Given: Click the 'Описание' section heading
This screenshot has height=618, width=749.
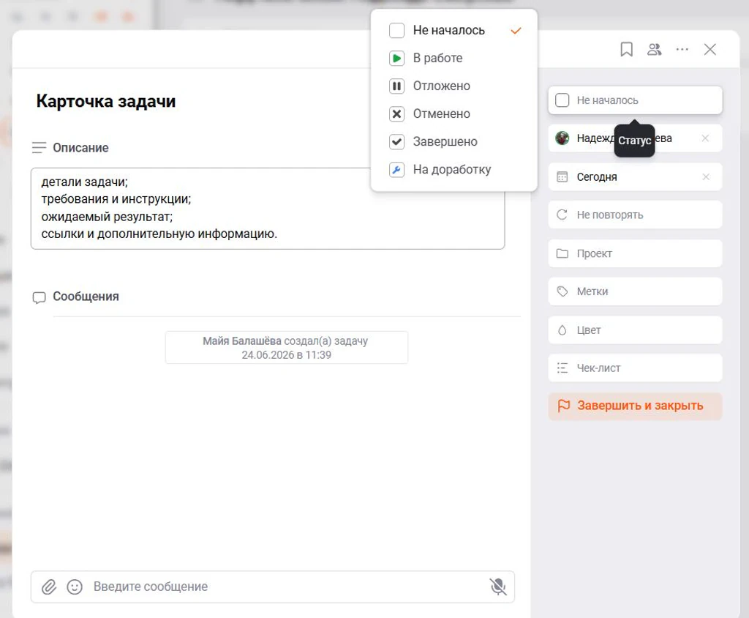Looking at the screenshot, I should tap(80, 148).
